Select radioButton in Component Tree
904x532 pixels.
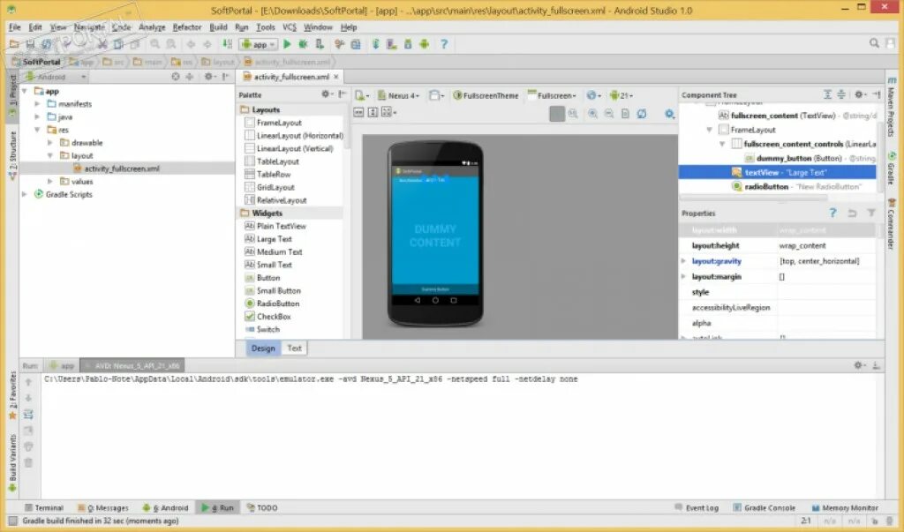tap(796, 186)
